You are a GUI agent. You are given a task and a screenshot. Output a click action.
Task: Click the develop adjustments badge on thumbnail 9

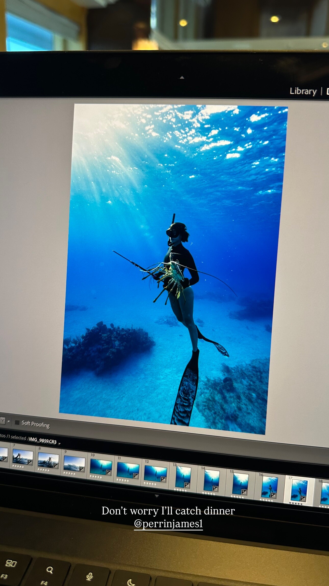[82, 469]
